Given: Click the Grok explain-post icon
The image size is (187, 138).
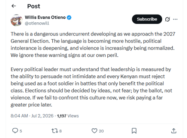Looking at the screenshot, I should (167, 19).
